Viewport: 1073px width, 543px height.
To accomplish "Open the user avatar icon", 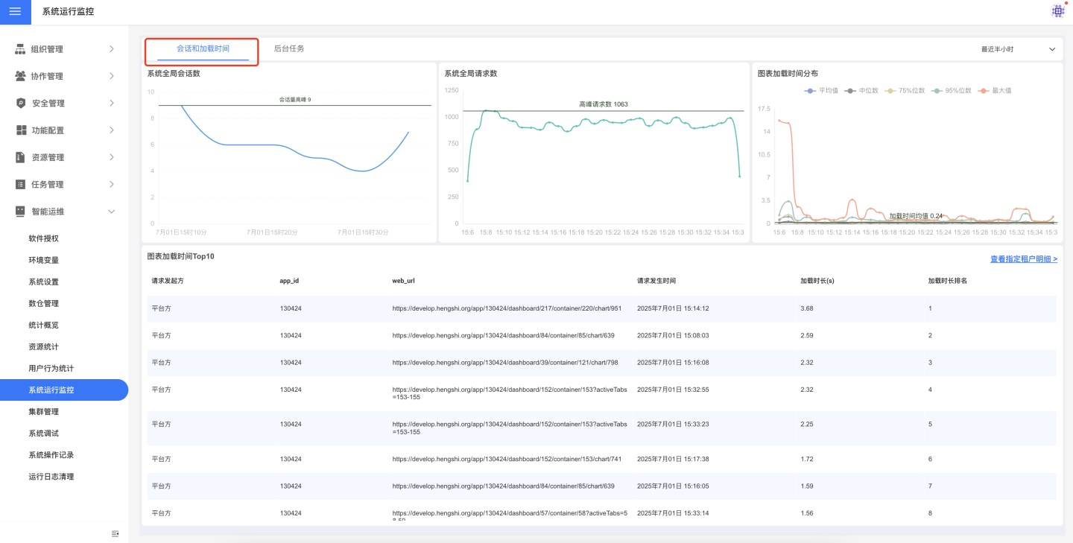I will (1057, 11).
